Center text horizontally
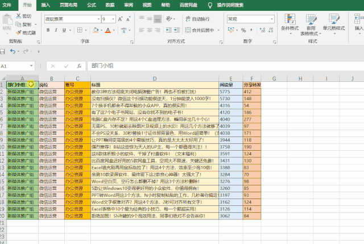The image size is (364, 244). pyautogui.click(x=150, y=30)
